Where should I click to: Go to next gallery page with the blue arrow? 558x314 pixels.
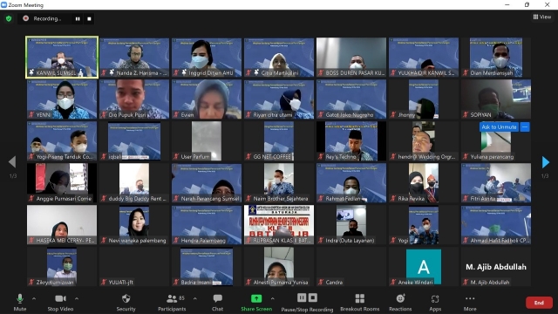click(x=545, y=162)
